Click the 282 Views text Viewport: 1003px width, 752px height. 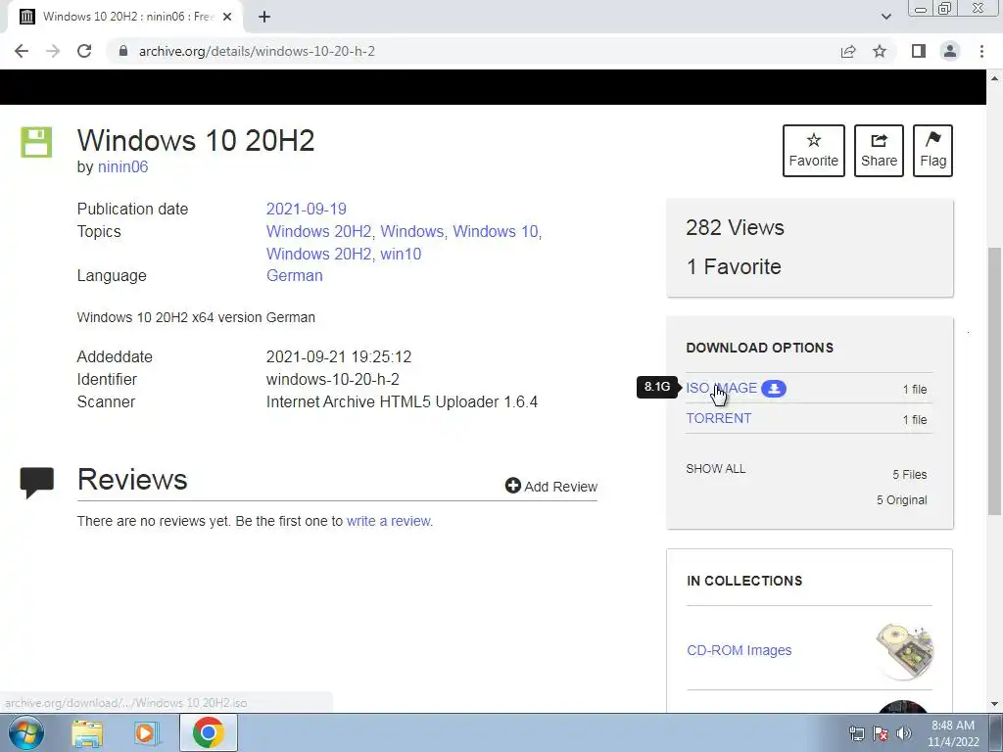[x=735, y=227]
